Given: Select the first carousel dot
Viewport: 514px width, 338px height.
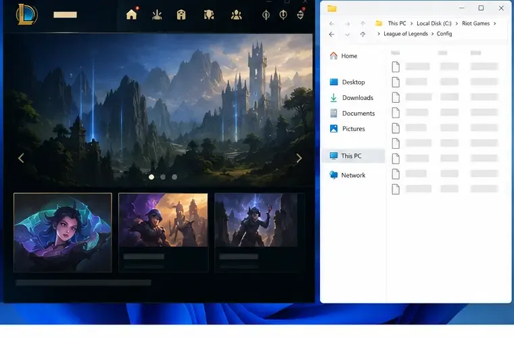Looking at the screenshot, I should point(151,177).
